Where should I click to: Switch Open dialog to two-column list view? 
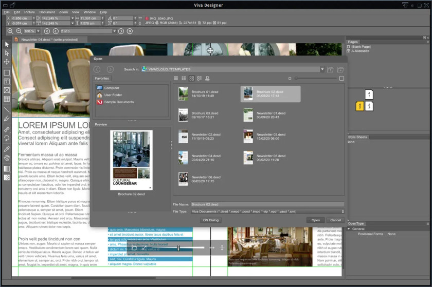(184, 79)
